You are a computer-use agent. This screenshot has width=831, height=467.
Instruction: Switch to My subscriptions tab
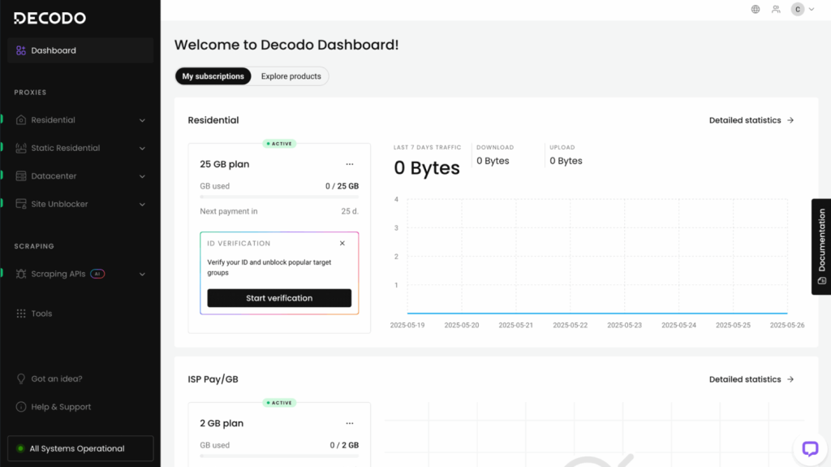coord(213,76)
